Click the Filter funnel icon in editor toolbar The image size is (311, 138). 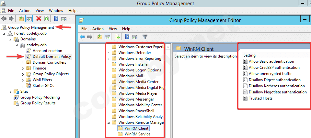[145, 37]
